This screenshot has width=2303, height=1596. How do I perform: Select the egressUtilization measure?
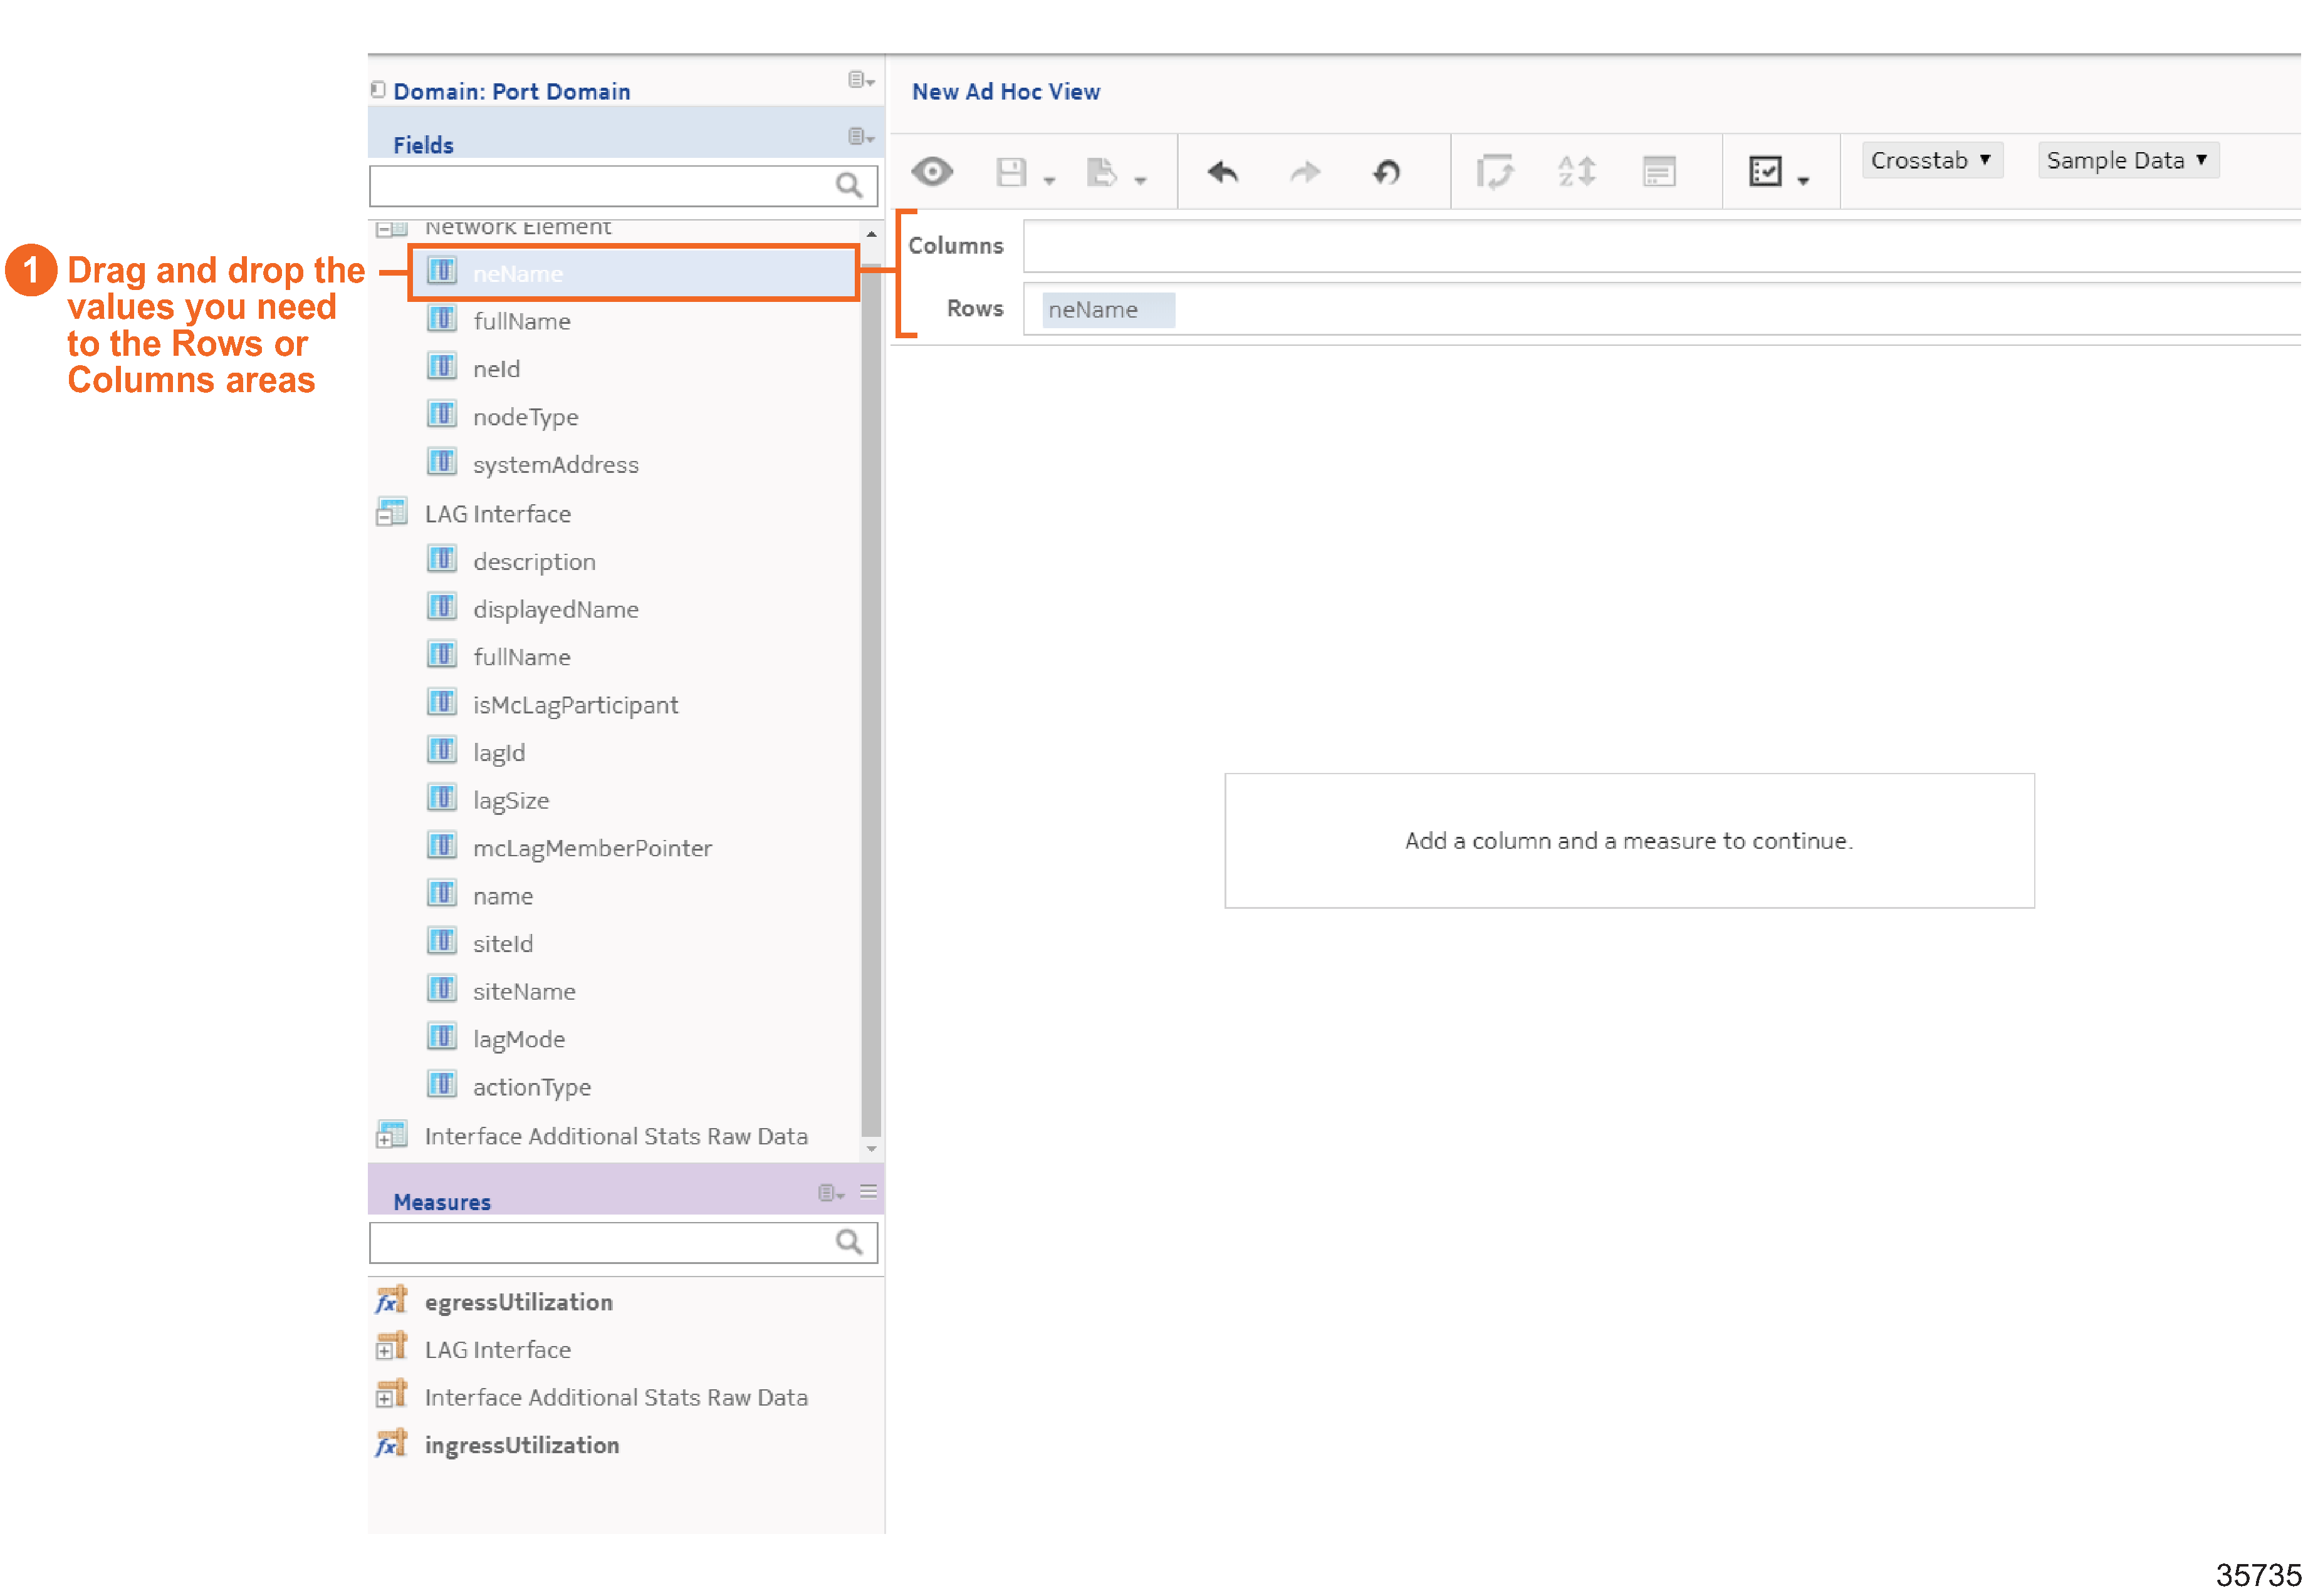(518, 1302)
